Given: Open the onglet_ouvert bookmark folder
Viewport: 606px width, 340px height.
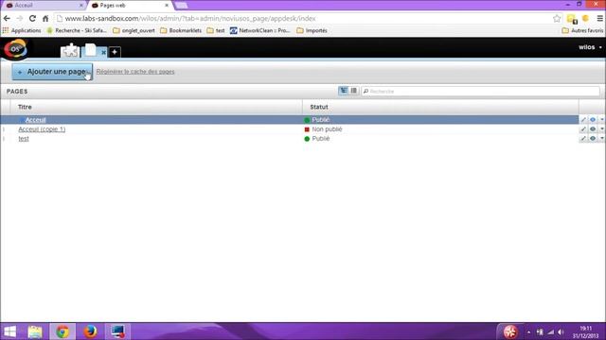Looking at the screenshot, I should pos(134,30).
